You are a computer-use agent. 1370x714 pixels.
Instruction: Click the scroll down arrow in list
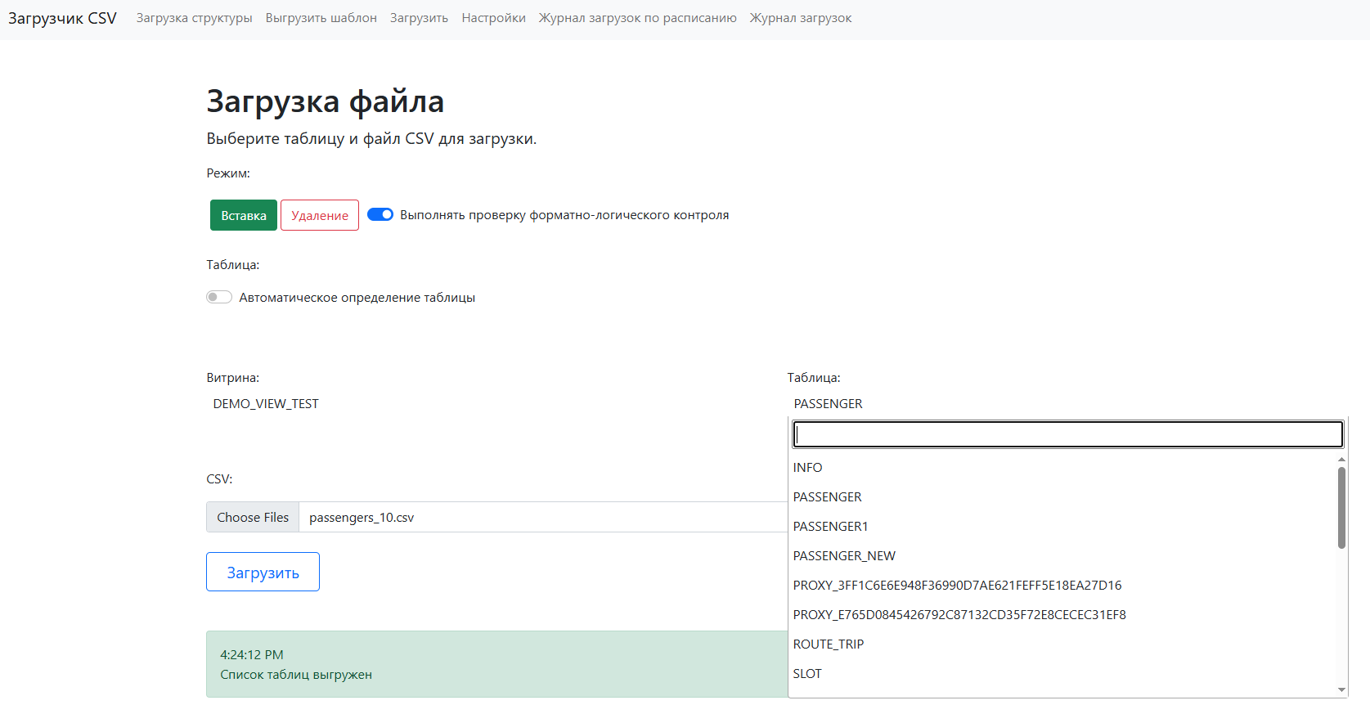click(x=1341, y=690)
